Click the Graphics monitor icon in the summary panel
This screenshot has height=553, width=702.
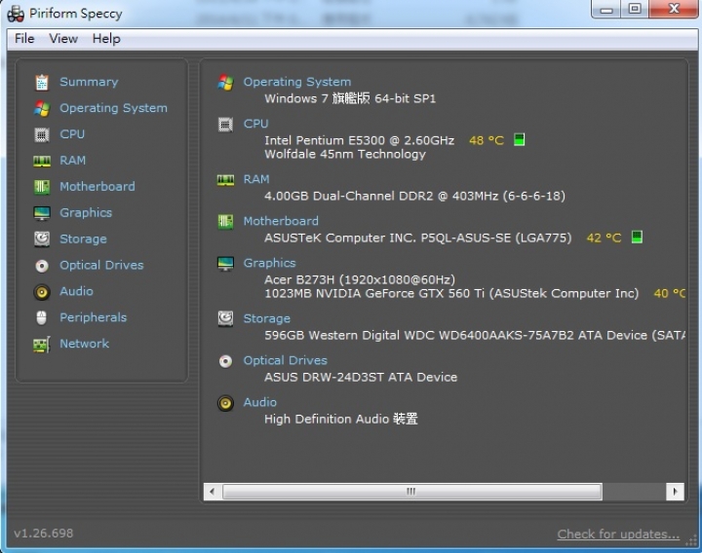225,263
